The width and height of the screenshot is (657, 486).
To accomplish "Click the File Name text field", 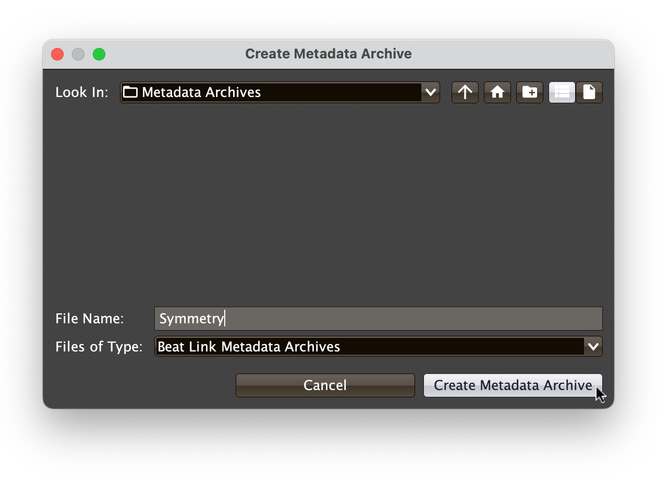I will pos(379,319).
